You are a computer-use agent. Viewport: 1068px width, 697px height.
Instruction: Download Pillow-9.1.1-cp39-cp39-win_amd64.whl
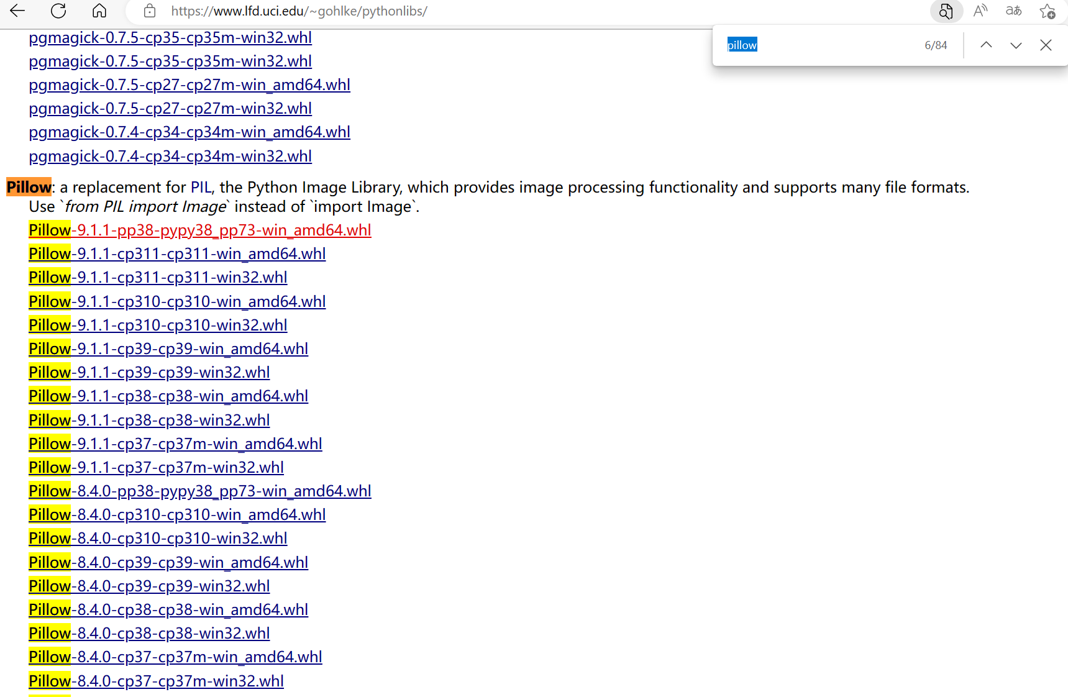click(x=168, y=348)
